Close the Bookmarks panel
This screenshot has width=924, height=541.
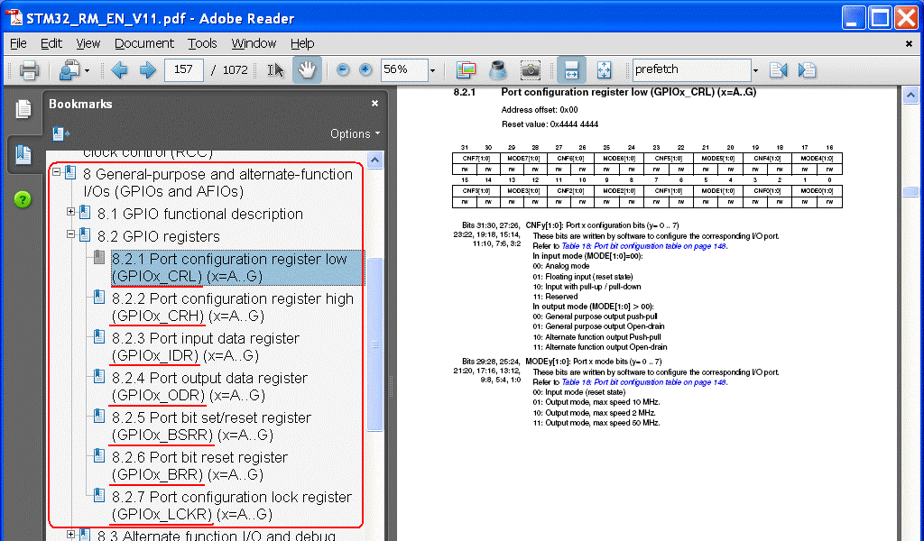tap(374, 104)
